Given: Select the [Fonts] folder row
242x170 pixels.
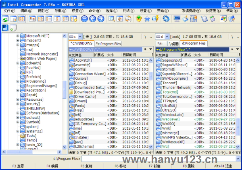Looking at the screenshot, I should 108,106.
